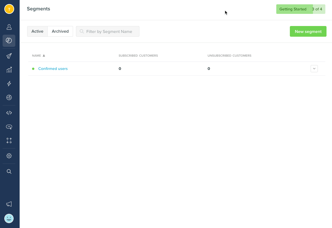Open the Confirmed users segment link
Image resolution: width=332 pixels, height=228 pixels.
tap(53, 68)
